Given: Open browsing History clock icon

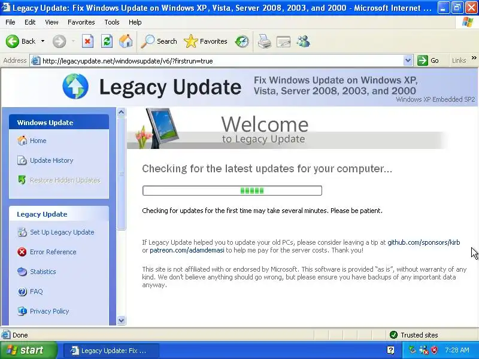Looking at the screenshot, I should click(242, 41).
